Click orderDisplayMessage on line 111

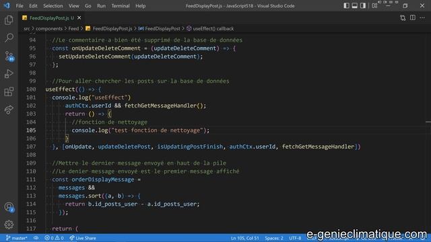pyautogui.click(x=103, y=179)
